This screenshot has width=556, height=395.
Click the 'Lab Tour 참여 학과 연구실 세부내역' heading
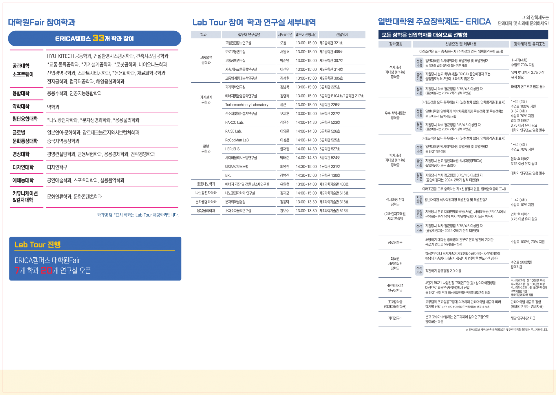(254, 22)
